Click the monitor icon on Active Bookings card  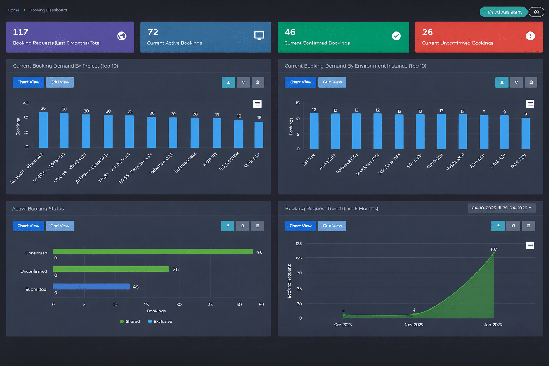pos(259,36)
